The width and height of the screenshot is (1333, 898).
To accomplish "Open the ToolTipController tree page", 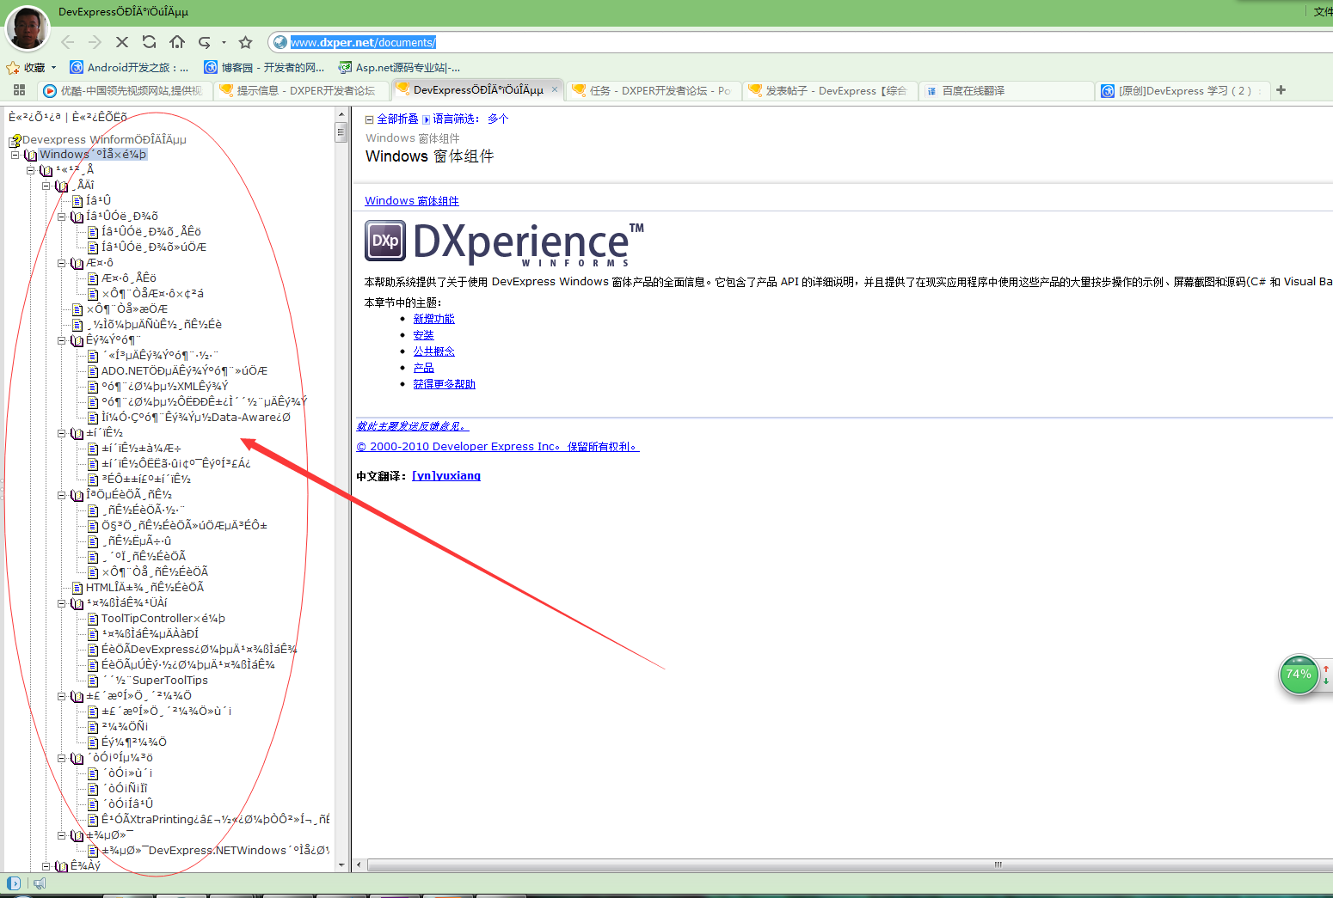I will (163, 619).
